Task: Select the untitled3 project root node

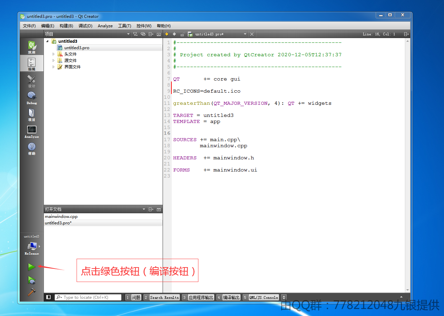Action: [x=67, y=41]
